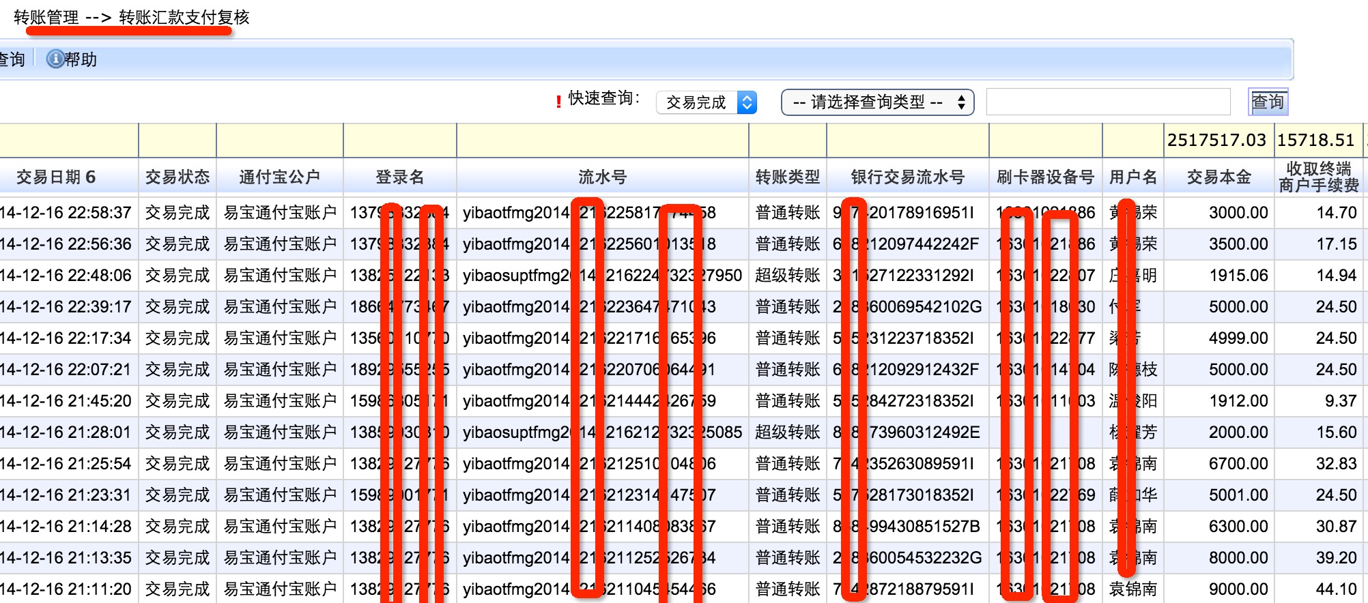Sort by 交易日期 column header
This screenshot has height=603, width=1368.
click(56, 177)
